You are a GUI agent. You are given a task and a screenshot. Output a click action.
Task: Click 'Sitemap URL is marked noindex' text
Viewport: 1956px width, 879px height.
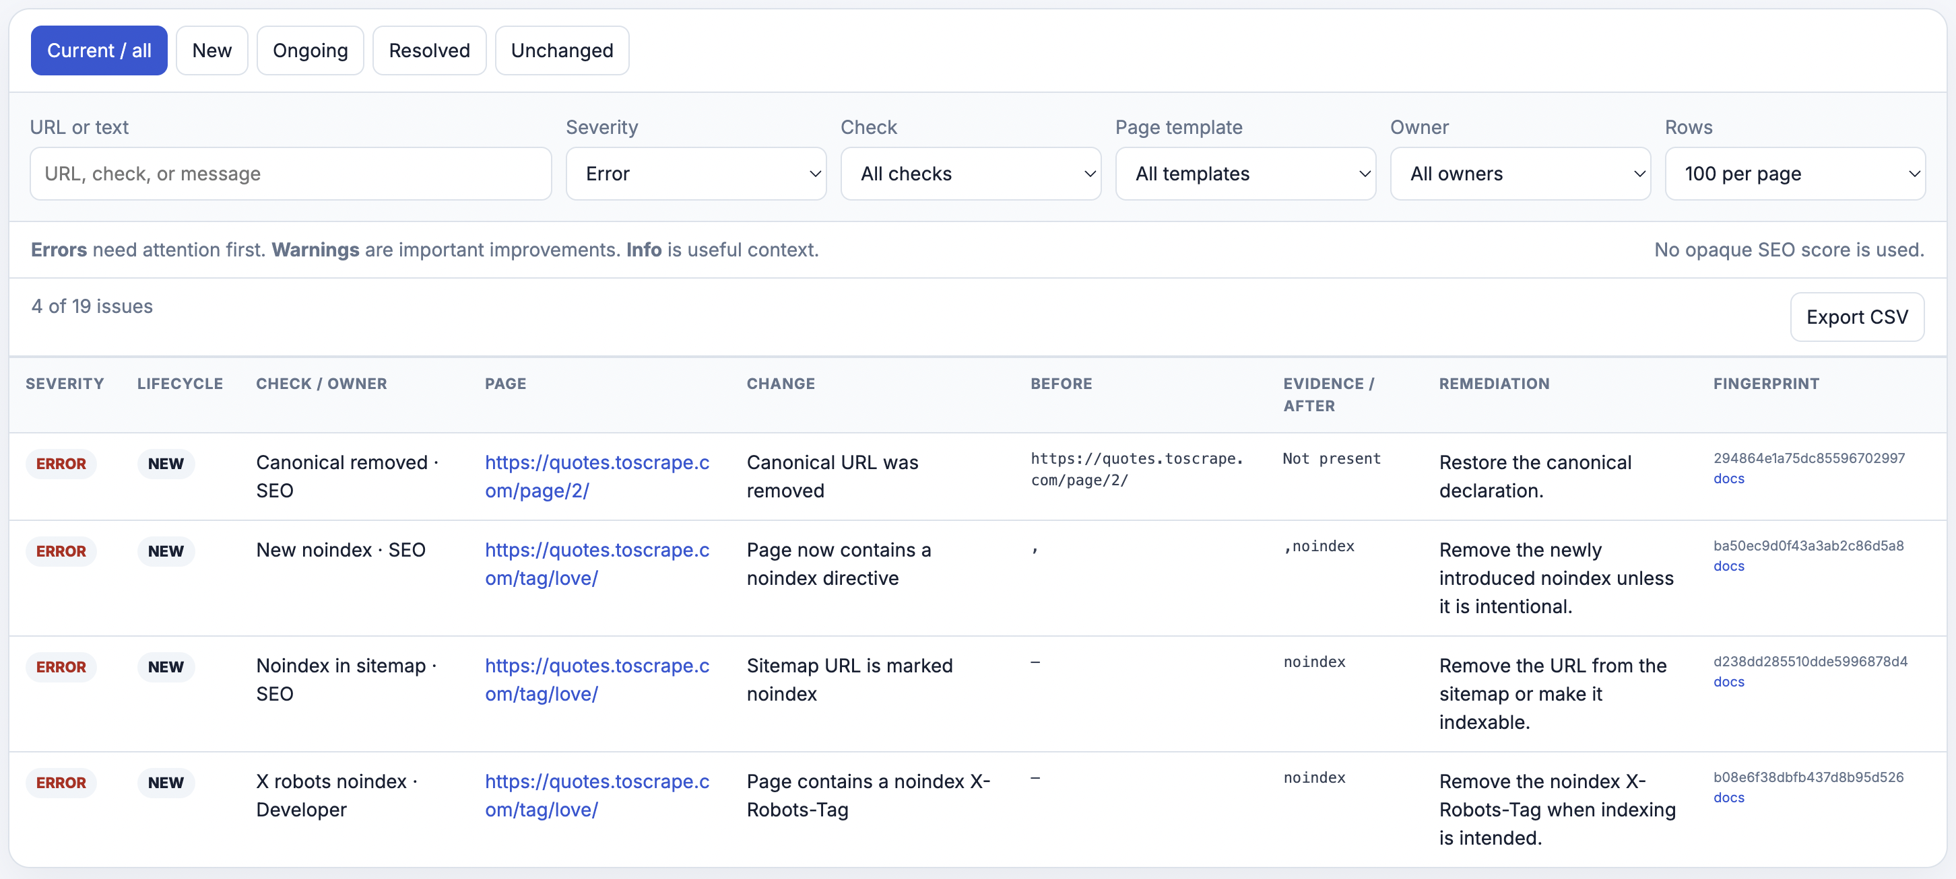pyautogui.click(x=849, y=679)
